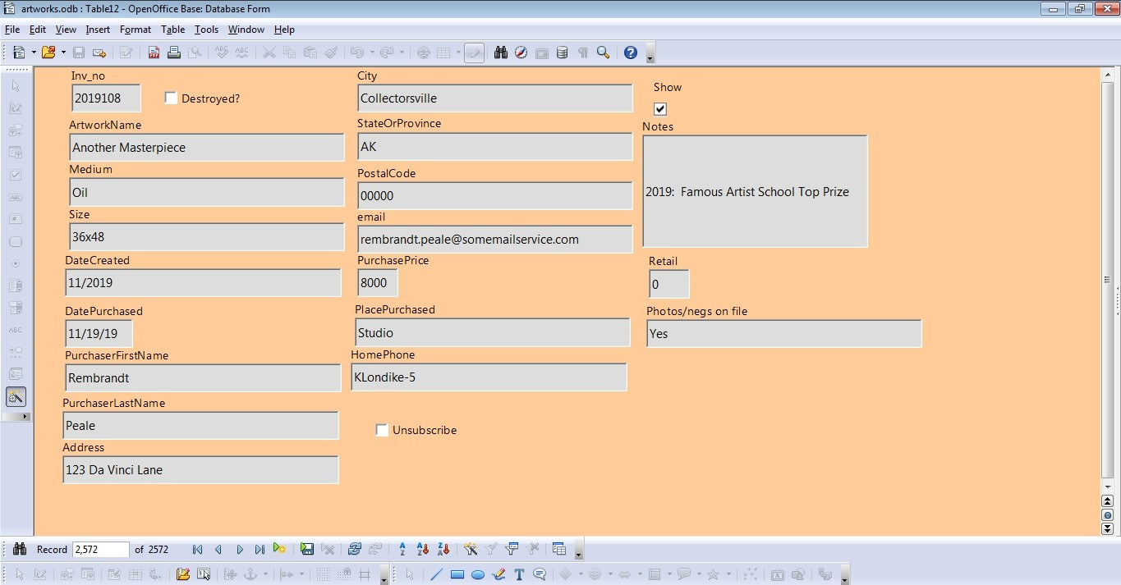Open the Tools menu
The width and height of the screenshot is (1121, 585).
coord(206,30)
